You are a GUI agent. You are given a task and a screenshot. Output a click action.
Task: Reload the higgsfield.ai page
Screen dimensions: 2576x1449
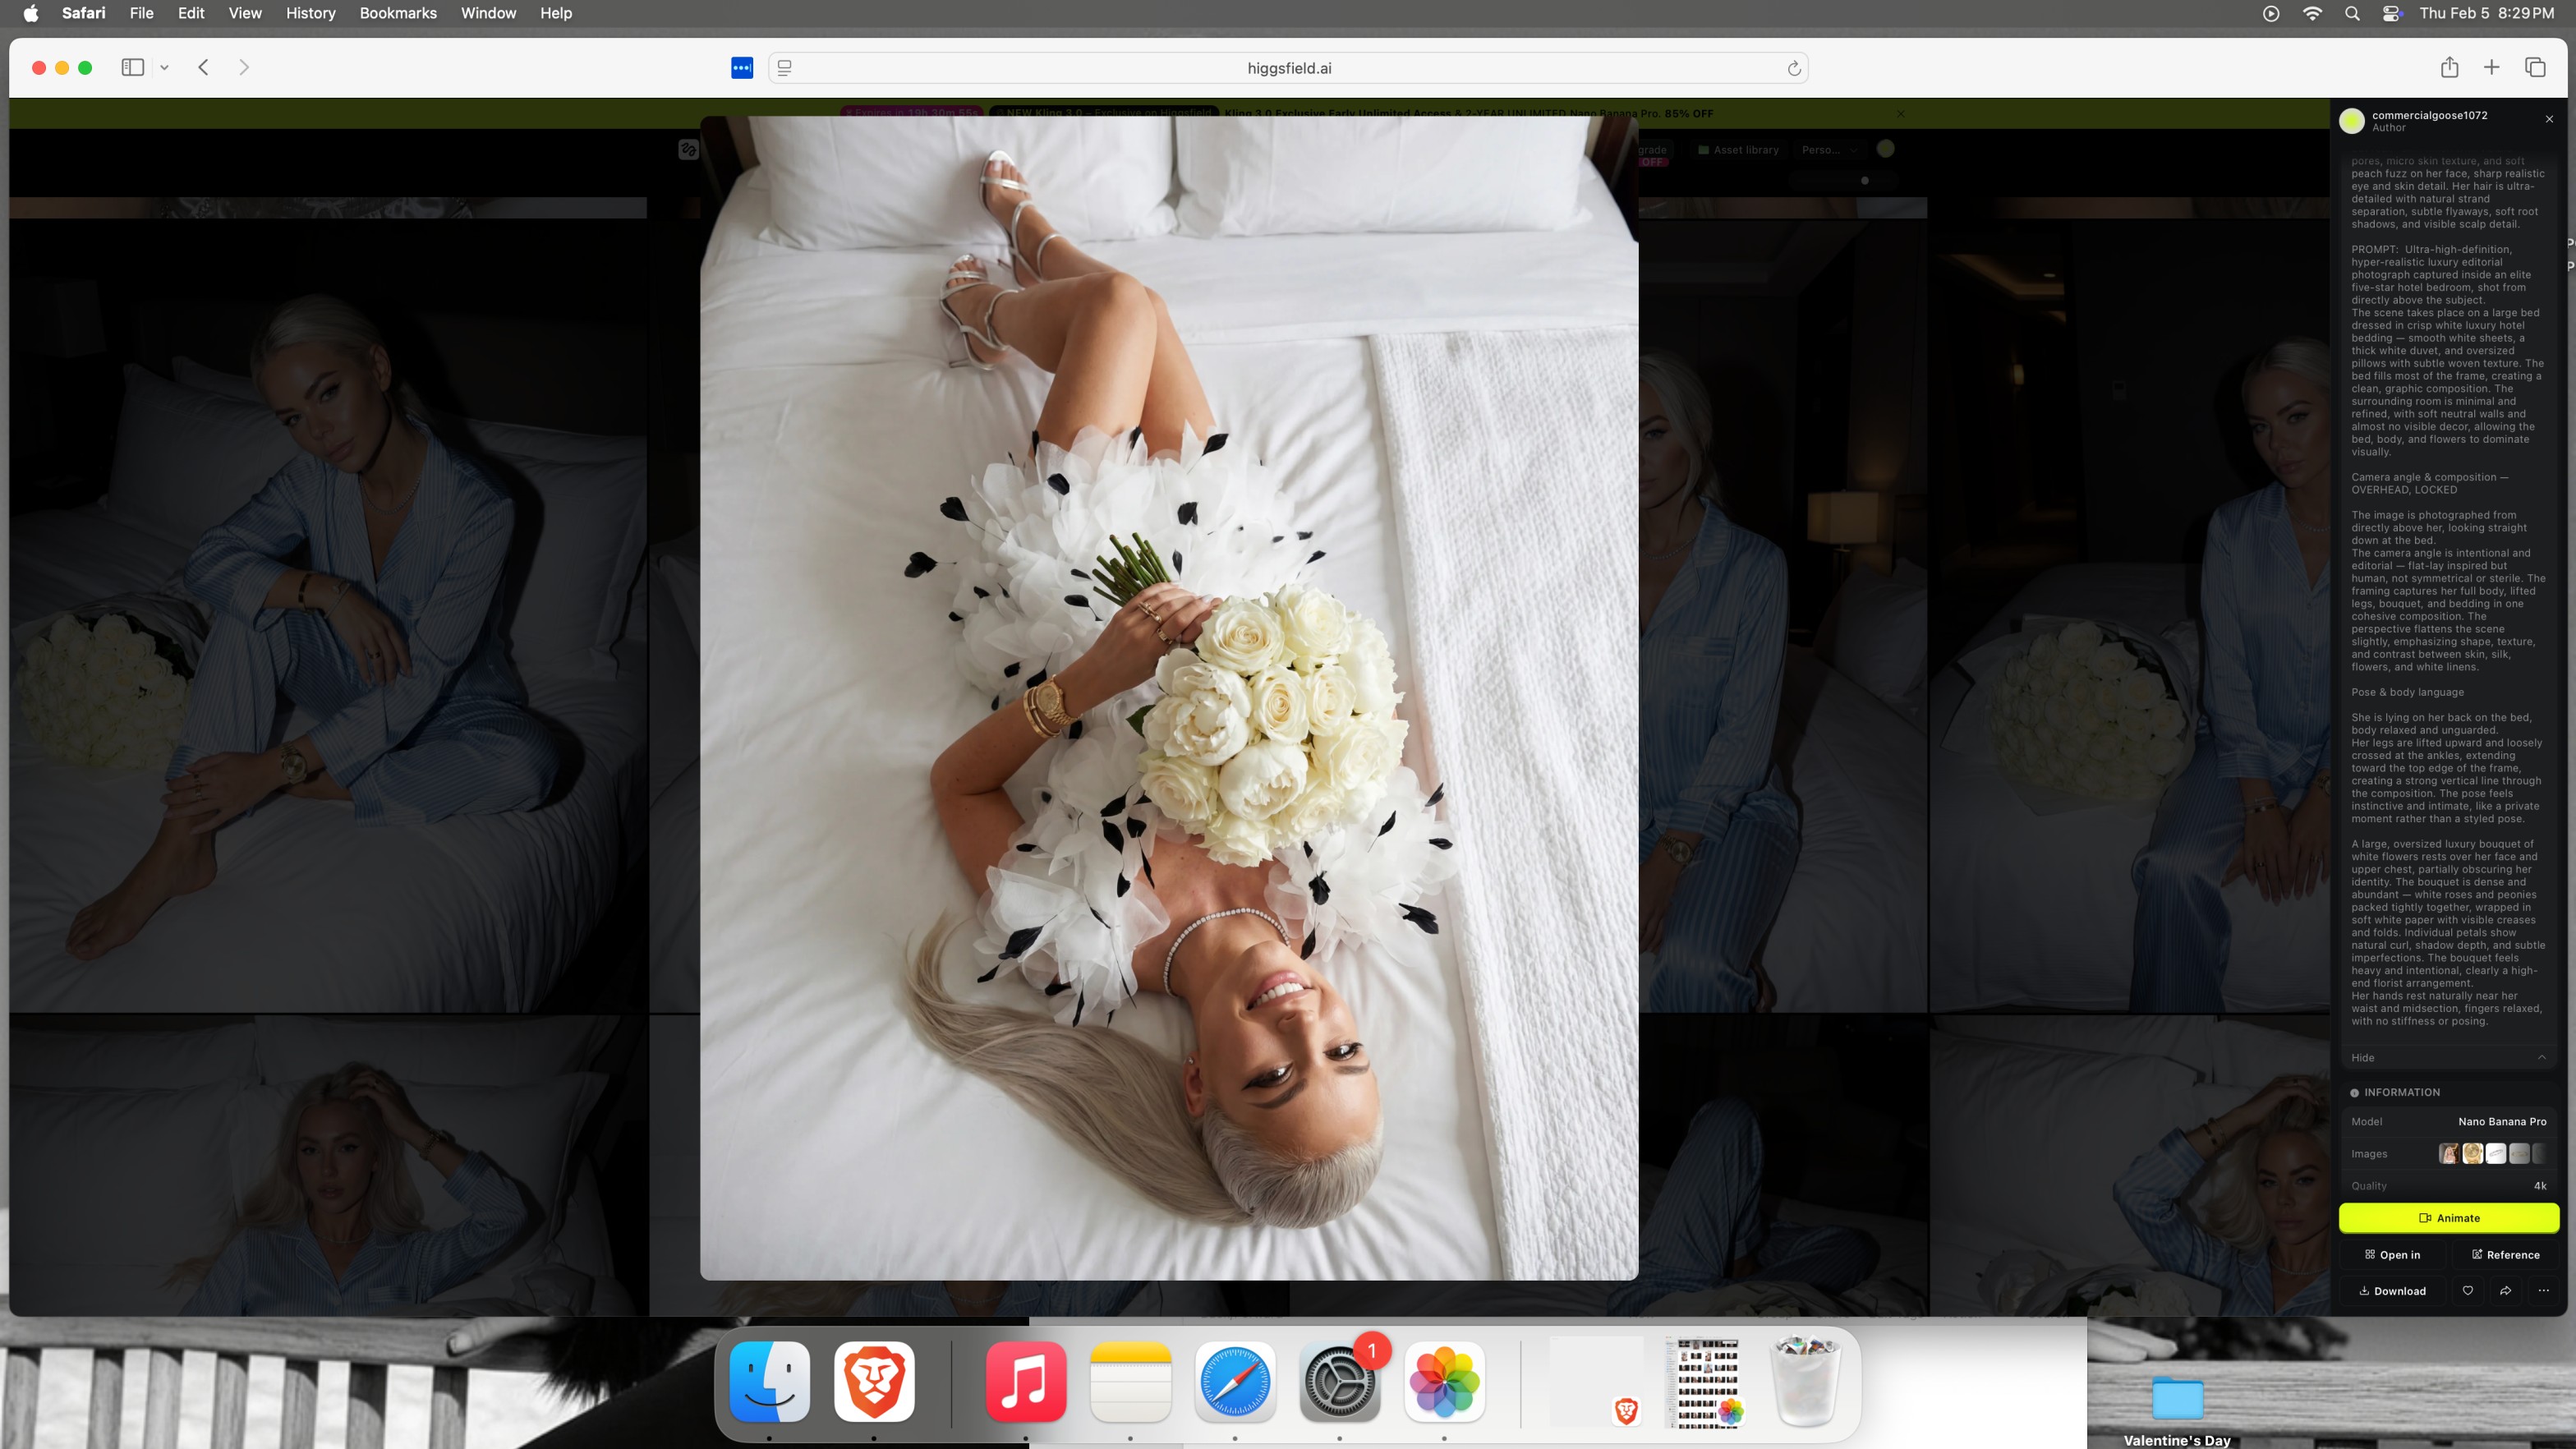[x=1794, y=68]
